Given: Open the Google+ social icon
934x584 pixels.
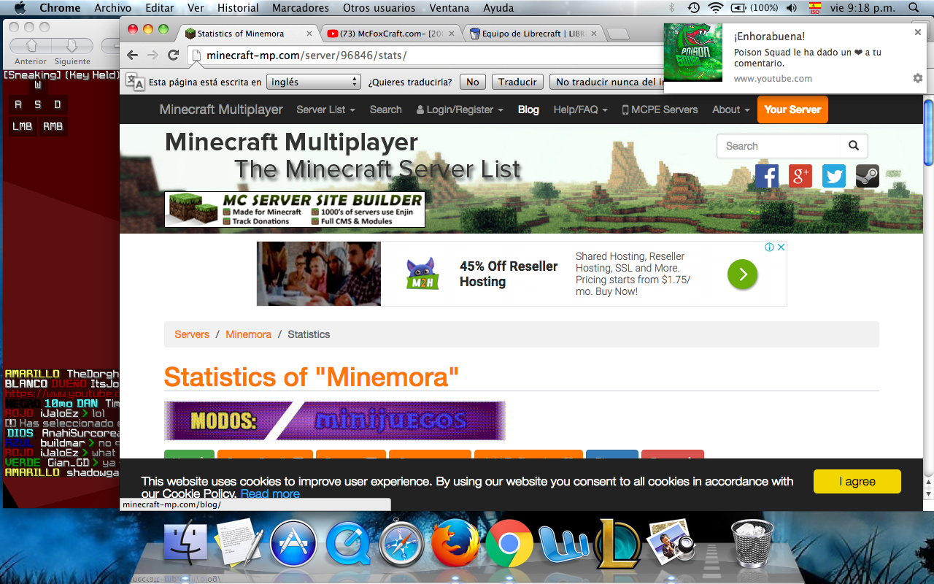Looking at the screenshot, I should click(800, 176).
